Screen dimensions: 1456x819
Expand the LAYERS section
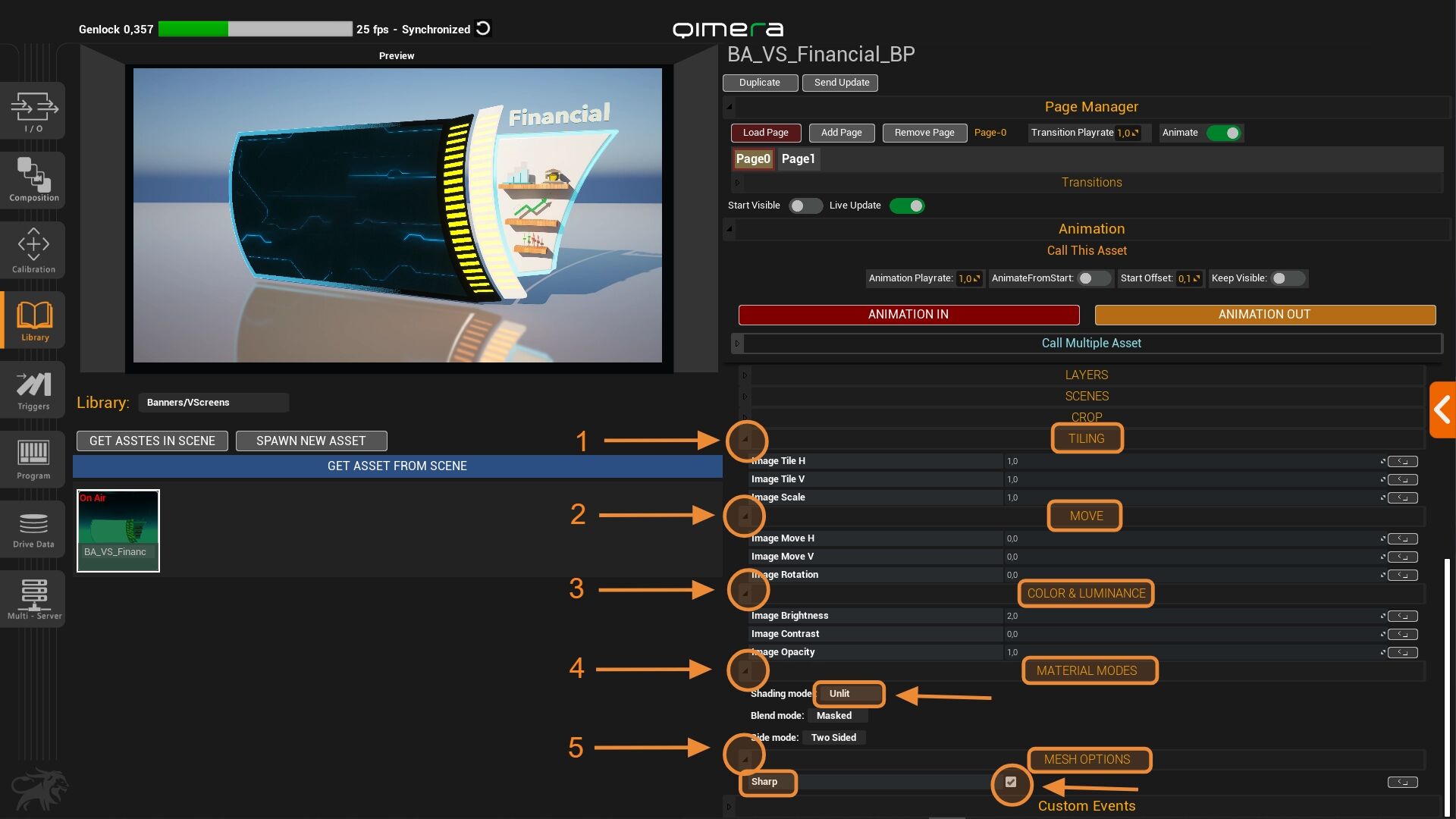(1086, 375)
